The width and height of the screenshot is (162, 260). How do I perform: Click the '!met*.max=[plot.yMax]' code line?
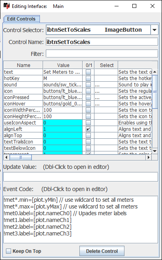71,206
